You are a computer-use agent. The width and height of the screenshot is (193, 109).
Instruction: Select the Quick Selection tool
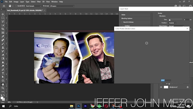[3, 25]
